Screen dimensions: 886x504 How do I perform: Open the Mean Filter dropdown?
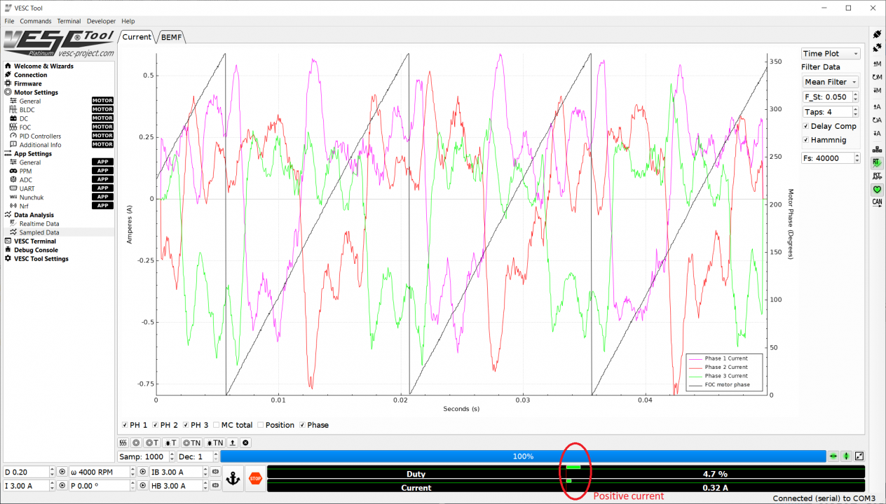[x=831, y=82]
